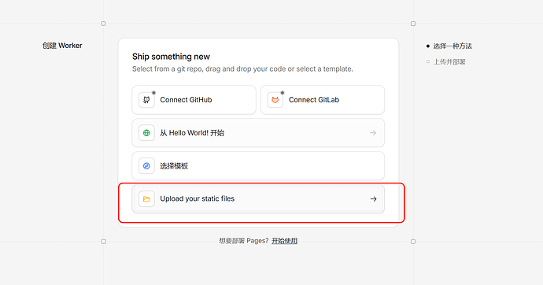This screenshot has width=543, height=285.
Task: Connect GitHub repository
Action: coord(194,100)
